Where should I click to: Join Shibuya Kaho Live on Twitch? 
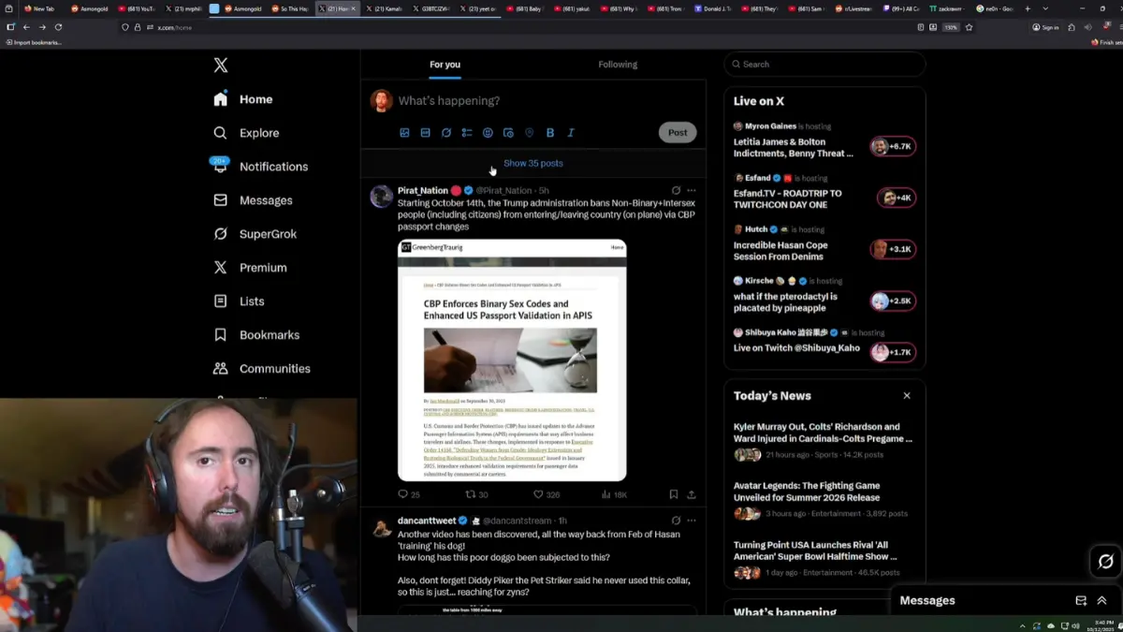coord(824,346)
